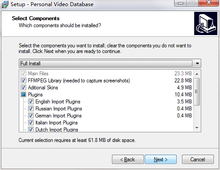
Task: Uncheck Russian Import Plugins
Action: pyautogui.click(x=31, y=109)
